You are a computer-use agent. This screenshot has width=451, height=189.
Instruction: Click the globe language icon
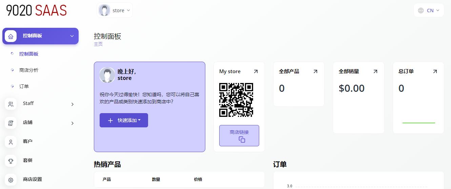[421, 10]
